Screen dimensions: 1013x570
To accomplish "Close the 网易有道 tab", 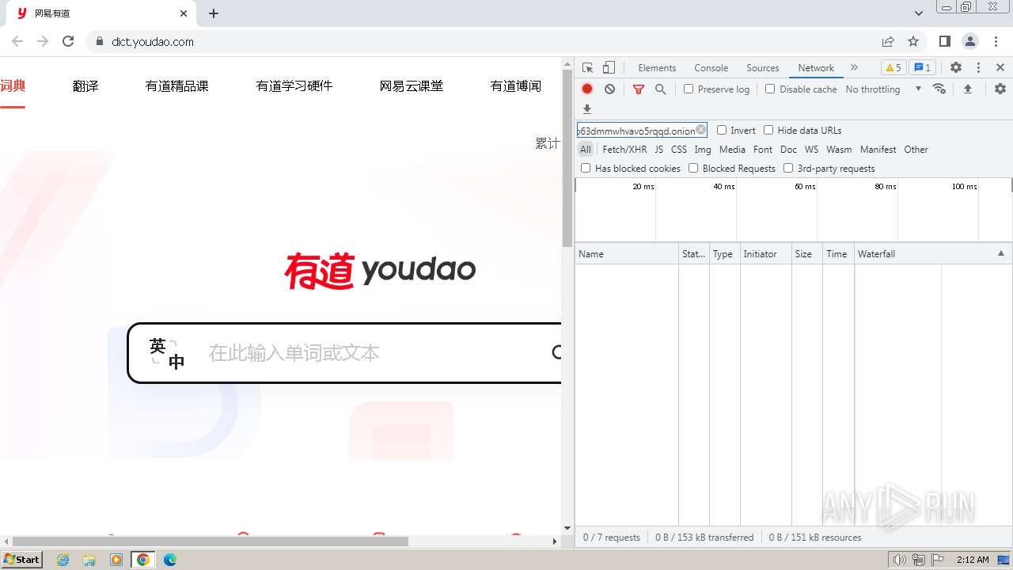I will coord(184,13).
